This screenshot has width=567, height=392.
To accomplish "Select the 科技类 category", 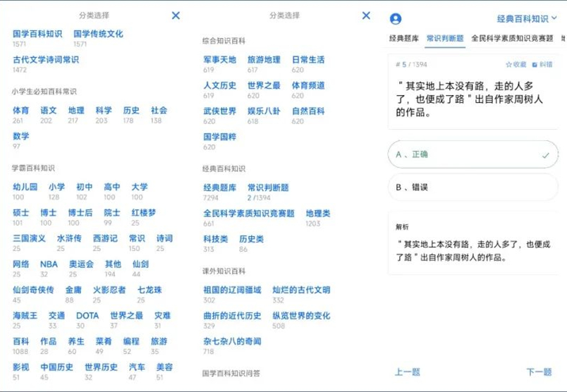I will [216, 239].
